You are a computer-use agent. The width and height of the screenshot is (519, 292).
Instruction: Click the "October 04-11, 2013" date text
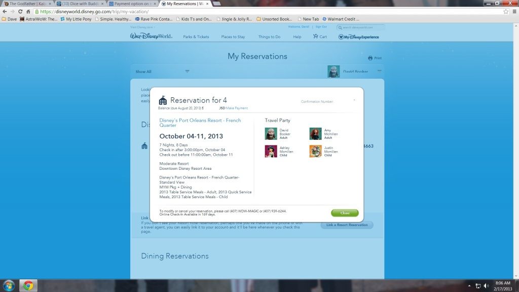[191, 136]
